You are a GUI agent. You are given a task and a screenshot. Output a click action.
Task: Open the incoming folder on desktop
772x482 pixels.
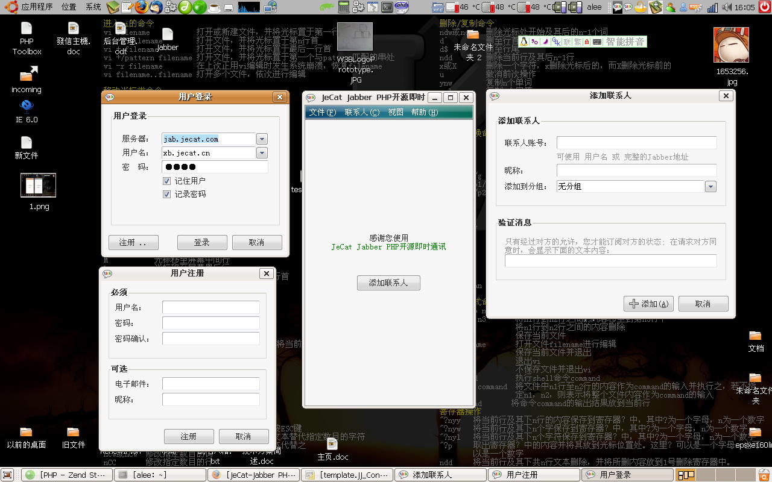27,80
